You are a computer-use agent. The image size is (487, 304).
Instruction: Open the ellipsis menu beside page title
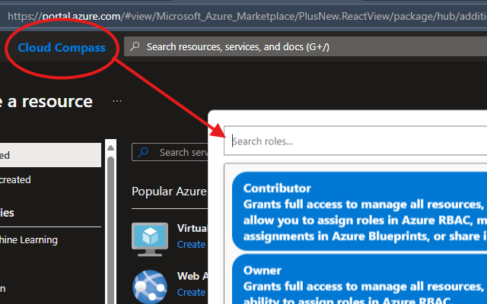coord(116,101)
